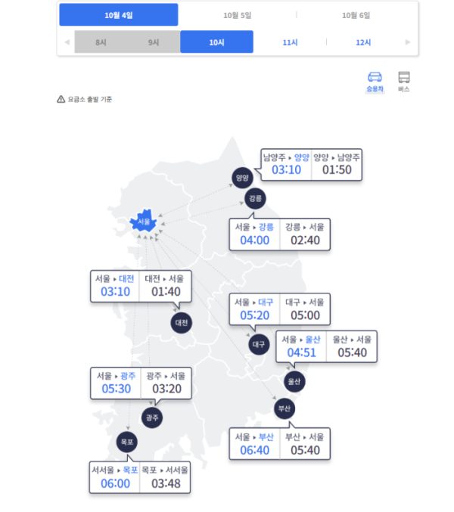Select the 부산 map marker
The image size is (454, 512).
285,408
